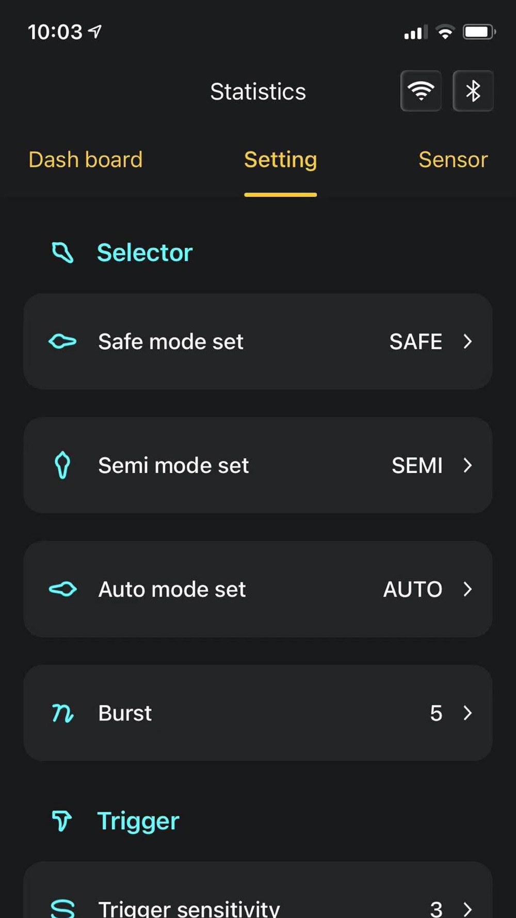Click the Burst row icon
The image size is (516, 918).
62,713
